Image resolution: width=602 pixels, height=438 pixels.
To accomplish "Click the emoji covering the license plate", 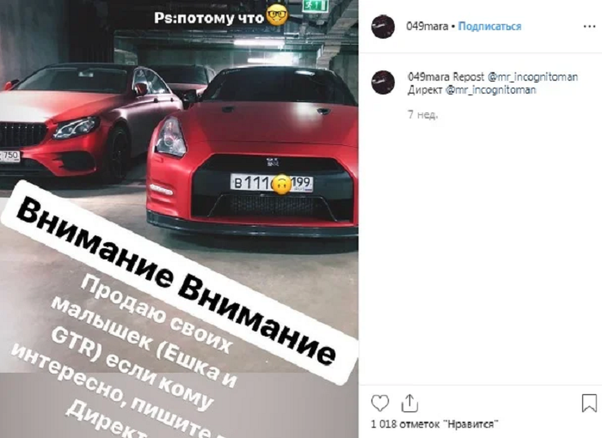I will click(x=281, y=185).
